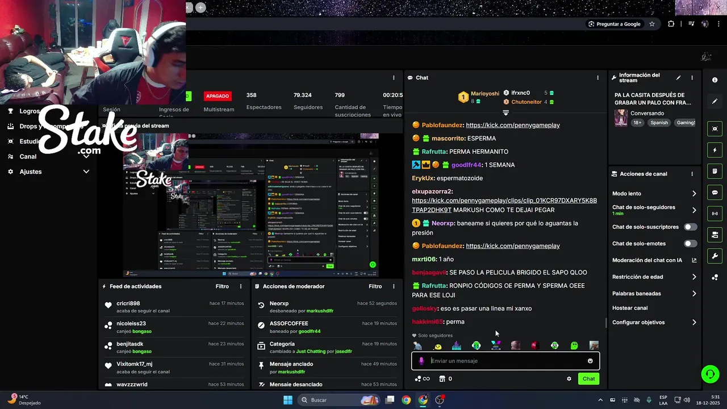Click the pencil icon in right sidebar
727x409 pixels.
715,101
